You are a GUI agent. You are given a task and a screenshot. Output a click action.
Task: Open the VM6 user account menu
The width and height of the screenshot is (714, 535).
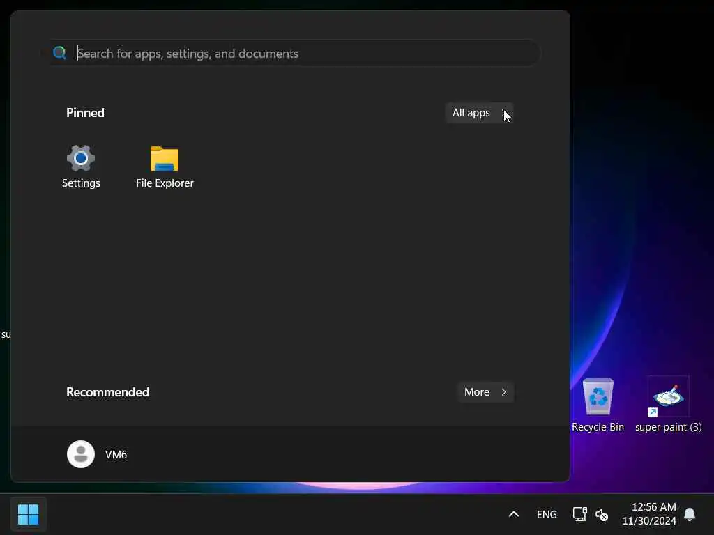pyautogui.click(x=97, y=454)
